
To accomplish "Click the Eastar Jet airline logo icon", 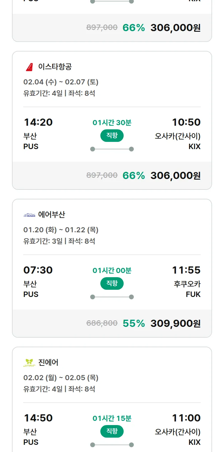I will pyautogui.click(x=29, y=67).
